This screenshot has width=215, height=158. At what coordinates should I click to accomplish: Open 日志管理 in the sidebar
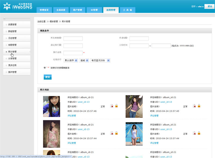coord(17,38)
